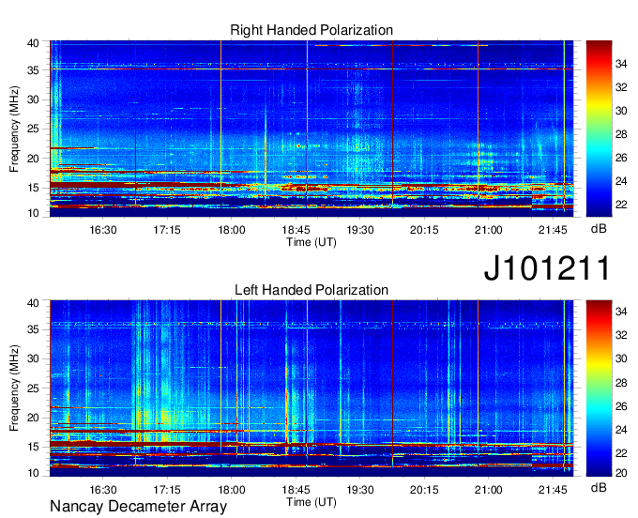
Task: Click the 30 MHz tick of Right Handed plot
Action: (33, 99)
